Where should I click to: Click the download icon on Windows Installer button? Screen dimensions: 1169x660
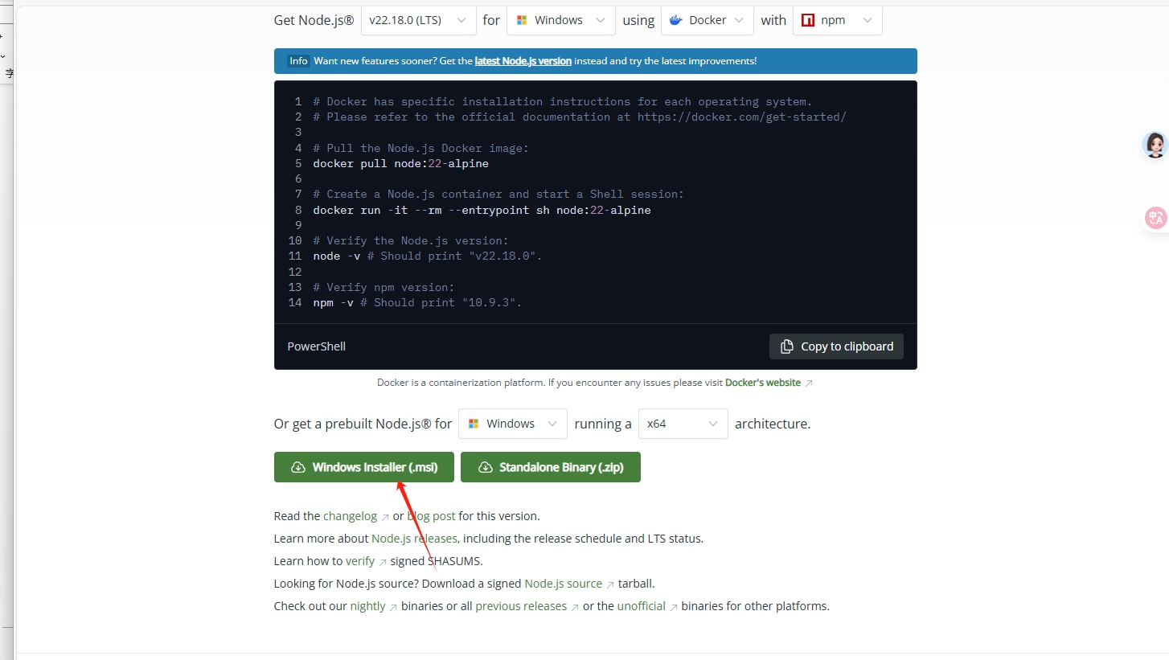point(298,467)
